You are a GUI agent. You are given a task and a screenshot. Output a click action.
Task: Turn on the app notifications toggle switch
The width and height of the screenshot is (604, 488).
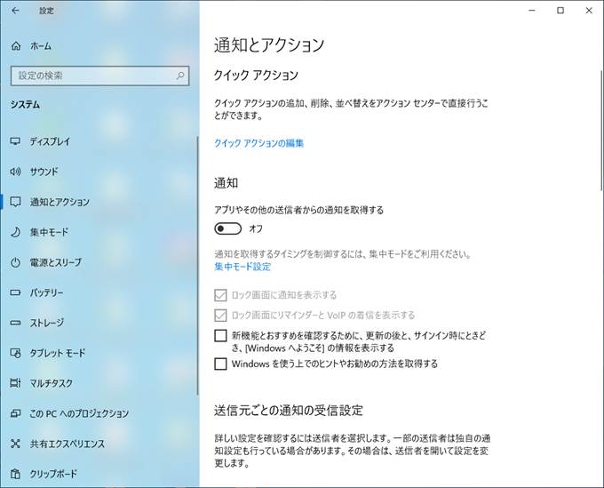pos(228,228)
